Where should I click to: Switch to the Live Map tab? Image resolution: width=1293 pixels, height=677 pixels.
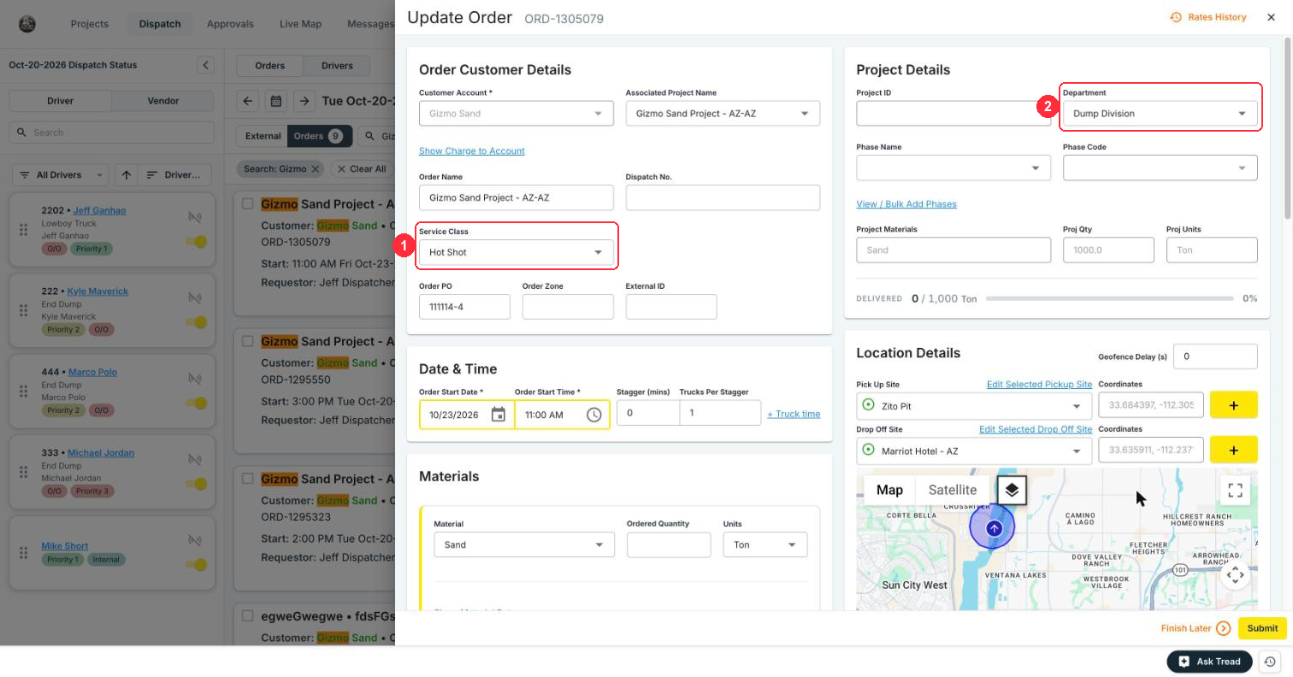pyautogui.click(x=300, y=23)
